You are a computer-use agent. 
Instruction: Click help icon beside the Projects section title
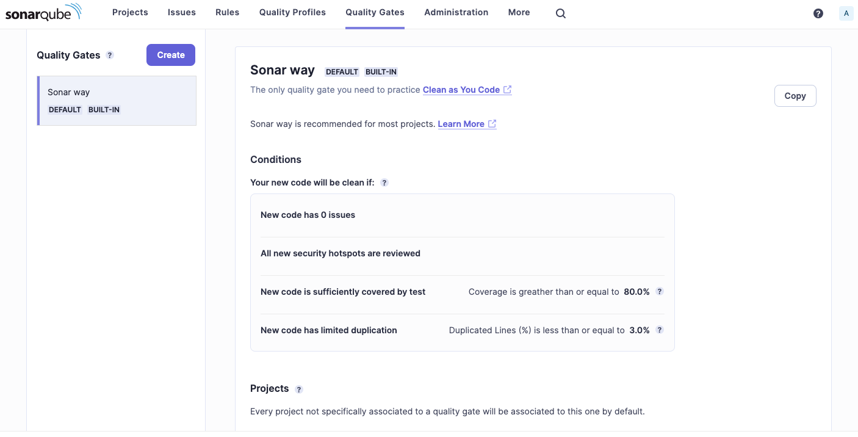(298, 389)
